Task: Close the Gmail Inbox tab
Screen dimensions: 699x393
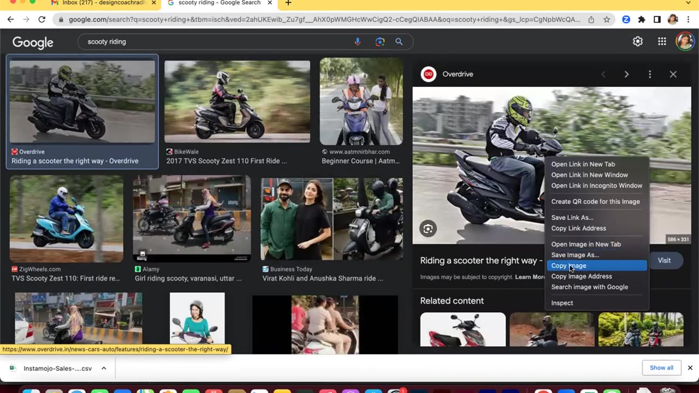Action: click(155, 3)
